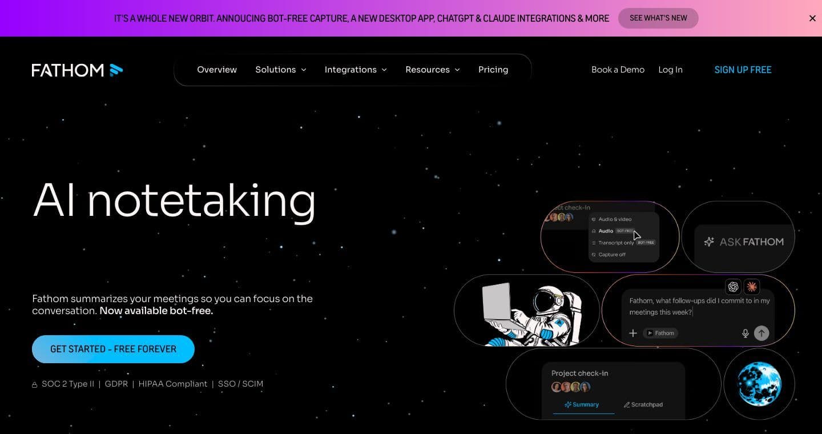Click the send arrow button in the prompt

(x=761, y=333)
